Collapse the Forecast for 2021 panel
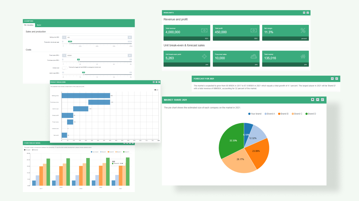The width and height of the screenshot is (359, 201). coord(332,79)
